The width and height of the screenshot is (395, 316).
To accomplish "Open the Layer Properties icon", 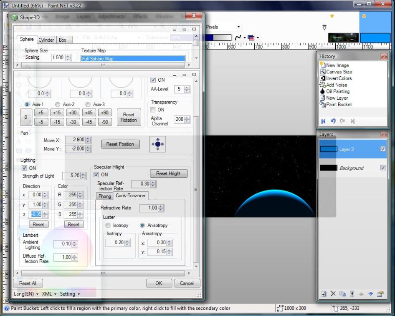I will 380,294.
